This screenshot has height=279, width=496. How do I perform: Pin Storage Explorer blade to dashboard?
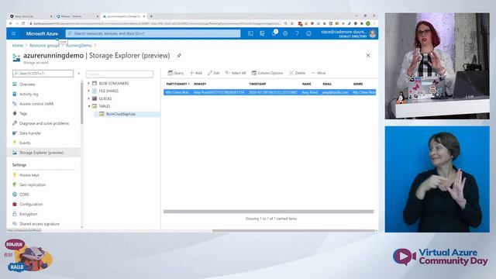tap(179, 56)
